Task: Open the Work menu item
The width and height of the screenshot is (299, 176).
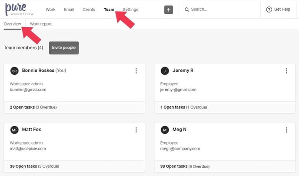Action: tap(50, 10)
